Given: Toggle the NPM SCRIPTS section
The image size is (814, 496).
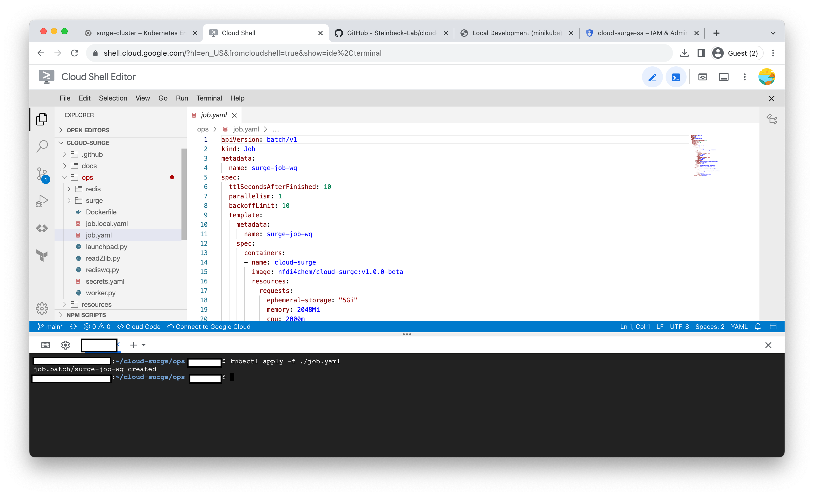Looking at the screenshot, I should pyautogui.click(x=86, y=314).
